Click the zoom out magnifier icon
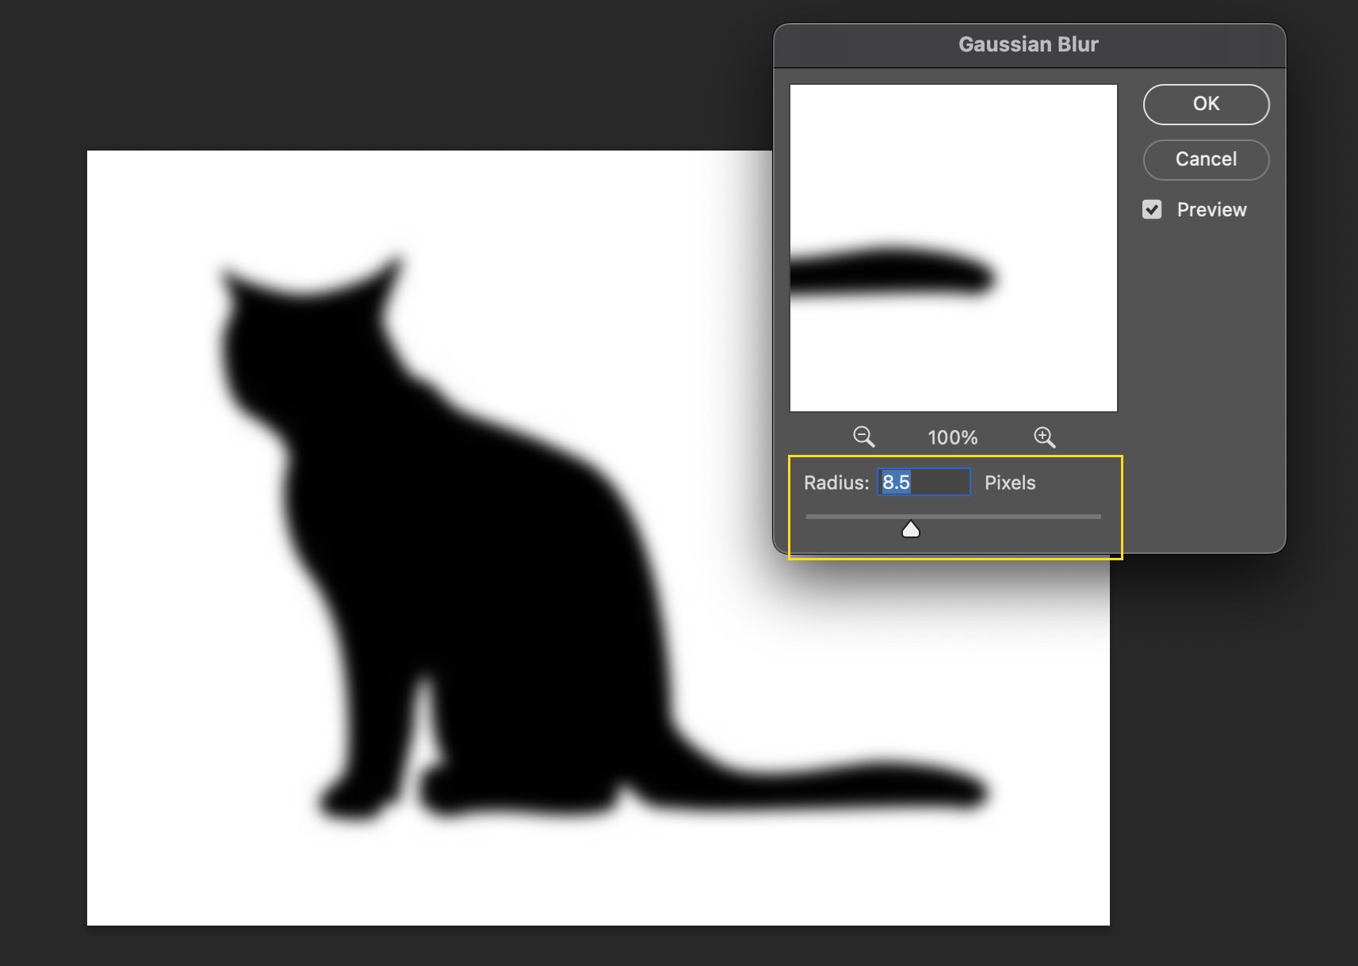Image resolution: width=1358 pixels, height=966 pixels. [x=863, y=437]
